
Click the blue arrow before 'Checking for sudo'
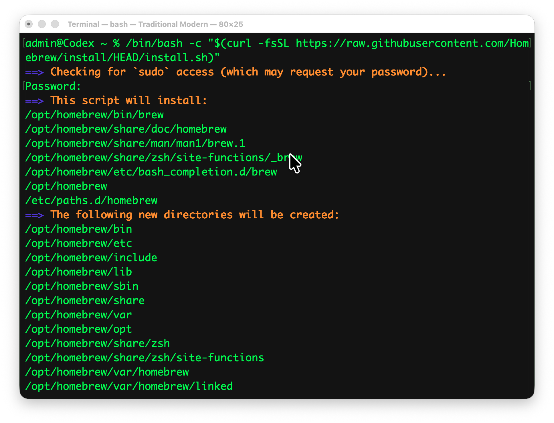34,72
